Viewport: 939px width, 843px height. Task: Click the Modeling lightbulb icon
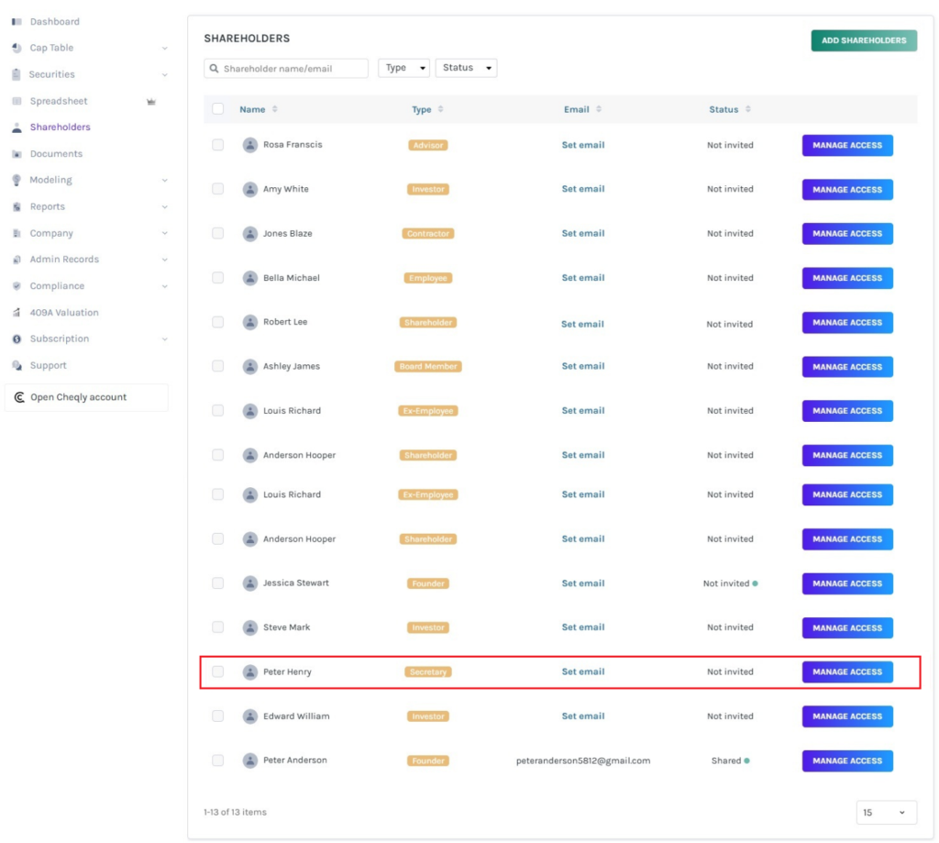pos(17,181)
